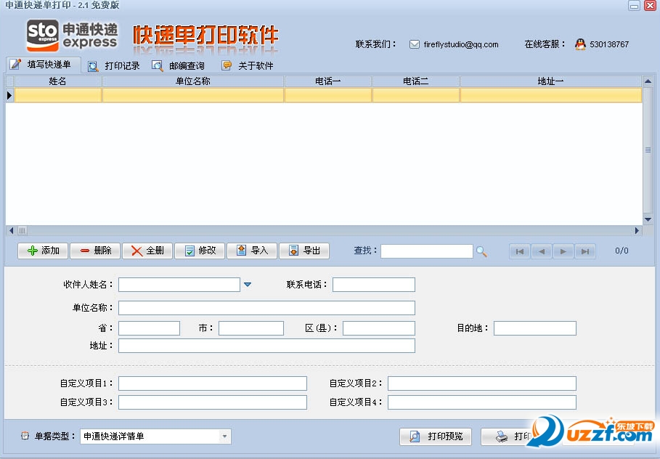Image resolution: width=660 pixels, height=459 pixels.
Task: Click the 联系电话 input field
Action: 374,285
